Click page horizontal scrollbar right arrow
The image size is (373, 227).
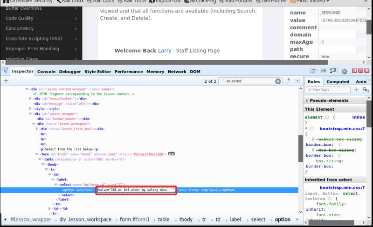click(x=364, y=62)
